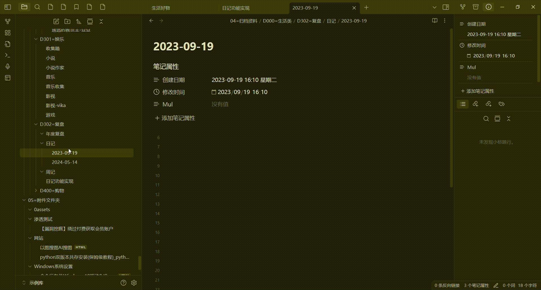Open the search magnifier tab in sidebar
Screen dimensions: 541x290
coord(37,7)
